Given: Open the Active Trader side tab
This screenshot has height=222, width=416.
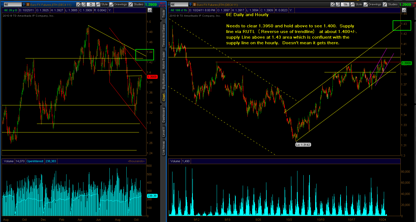Looking at the screenshot, I should pyautogui.click(x=163, y=60).
